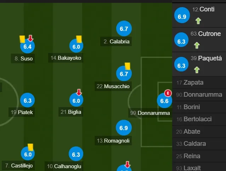Screen dimensions: 226x171
Task: Click the red badge on Donnarumma's rating
Action: point(168,93)
